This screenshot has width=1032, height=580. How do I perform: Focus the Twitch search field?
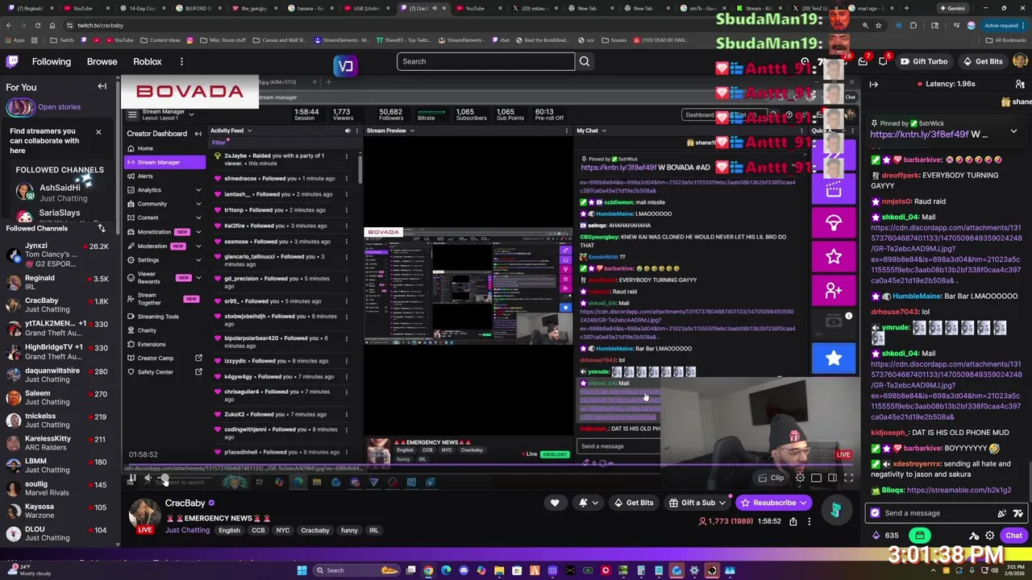pos(485,61)
